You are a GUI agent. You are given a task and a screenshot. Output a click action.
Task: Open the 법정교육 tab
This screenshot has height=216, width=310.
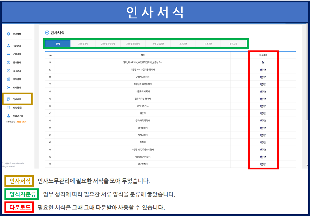coord(233,44)
